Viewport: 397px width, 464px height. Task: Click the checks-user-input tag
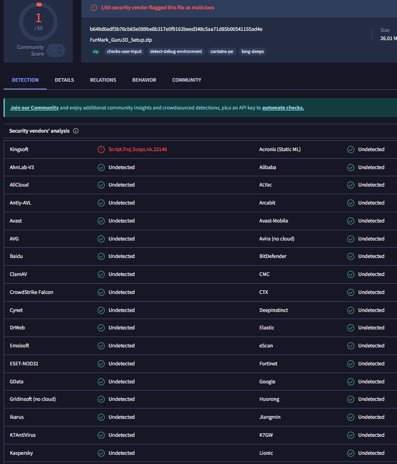[124, 51]
